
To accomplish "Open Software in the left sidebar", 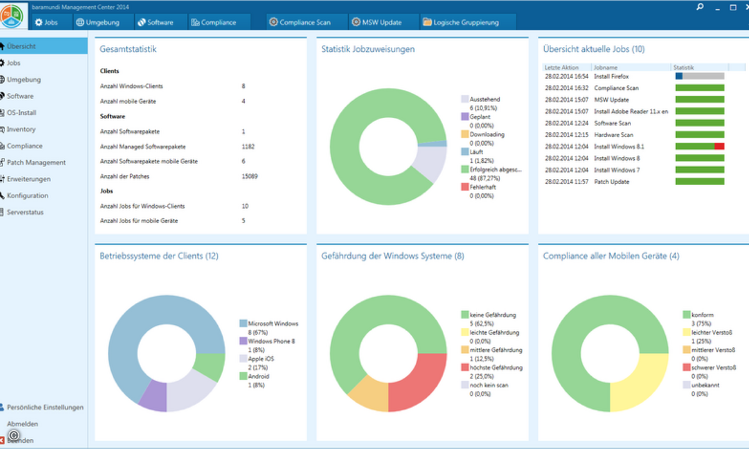I will [44, 96].
